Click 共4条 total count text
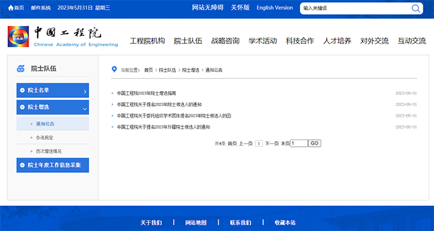This screenshot has height=231, width=434. click(220, 144)
